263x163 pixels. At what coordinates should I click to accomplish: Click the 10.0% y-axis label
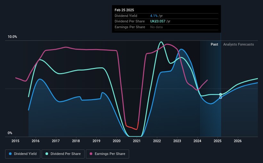(12, 37)
